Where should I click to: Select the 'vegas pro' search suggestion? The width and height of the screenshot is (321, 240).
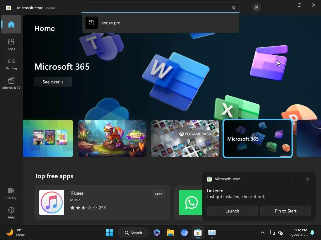click(160, 23)
